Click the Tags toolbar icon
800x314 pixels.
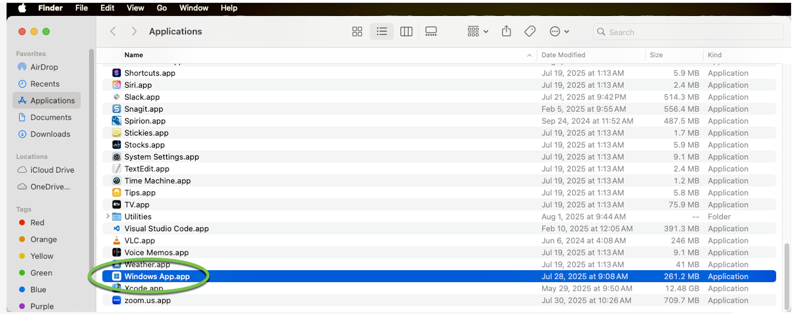point(529,31)
